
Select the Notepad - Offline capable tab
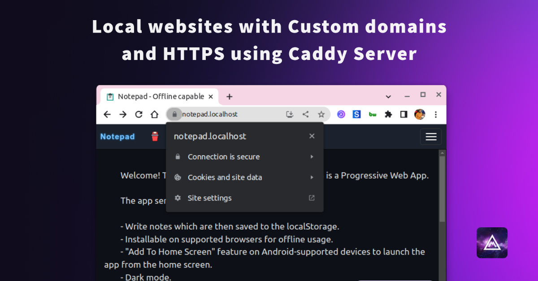[x=159, y=96]
